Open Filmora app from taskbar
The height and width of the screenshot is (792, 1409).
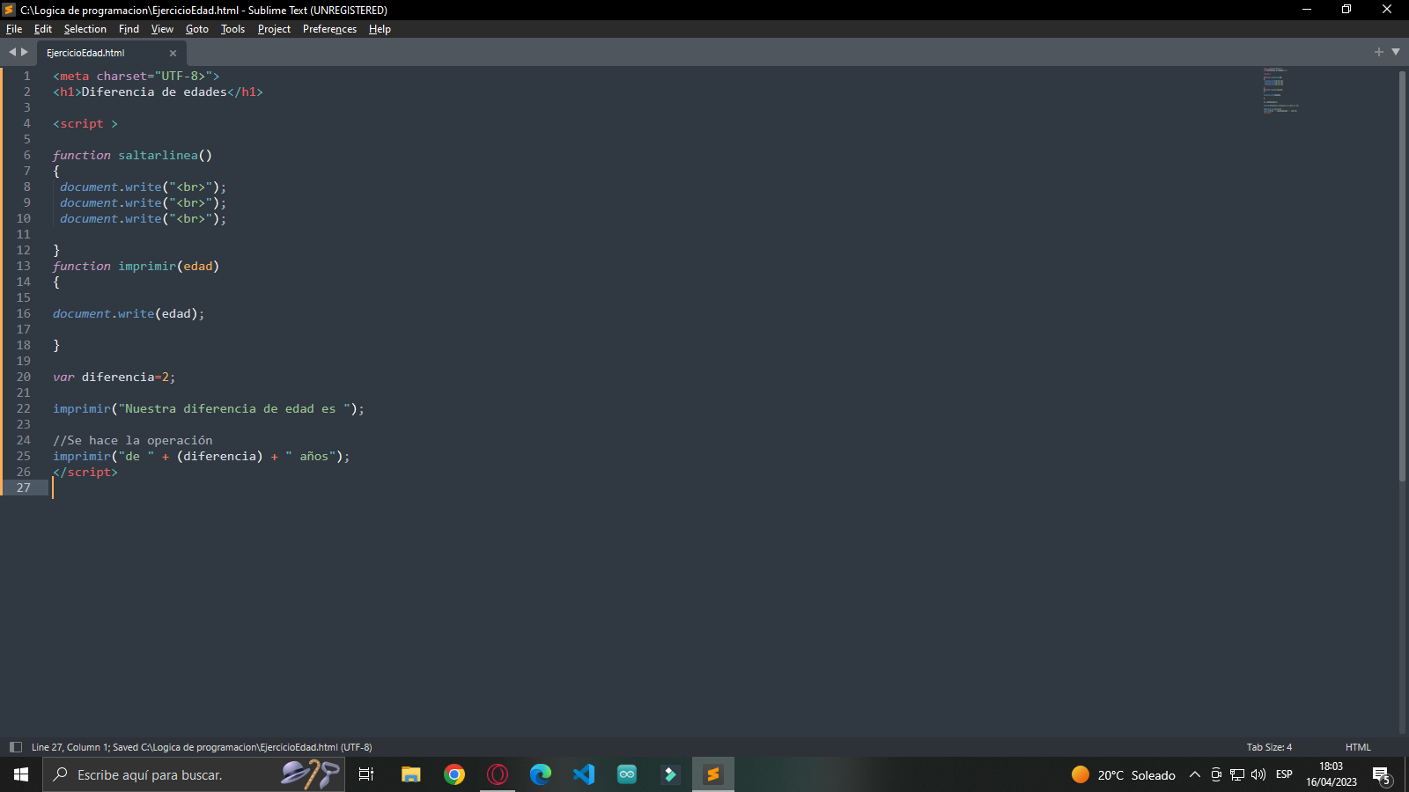670,774
